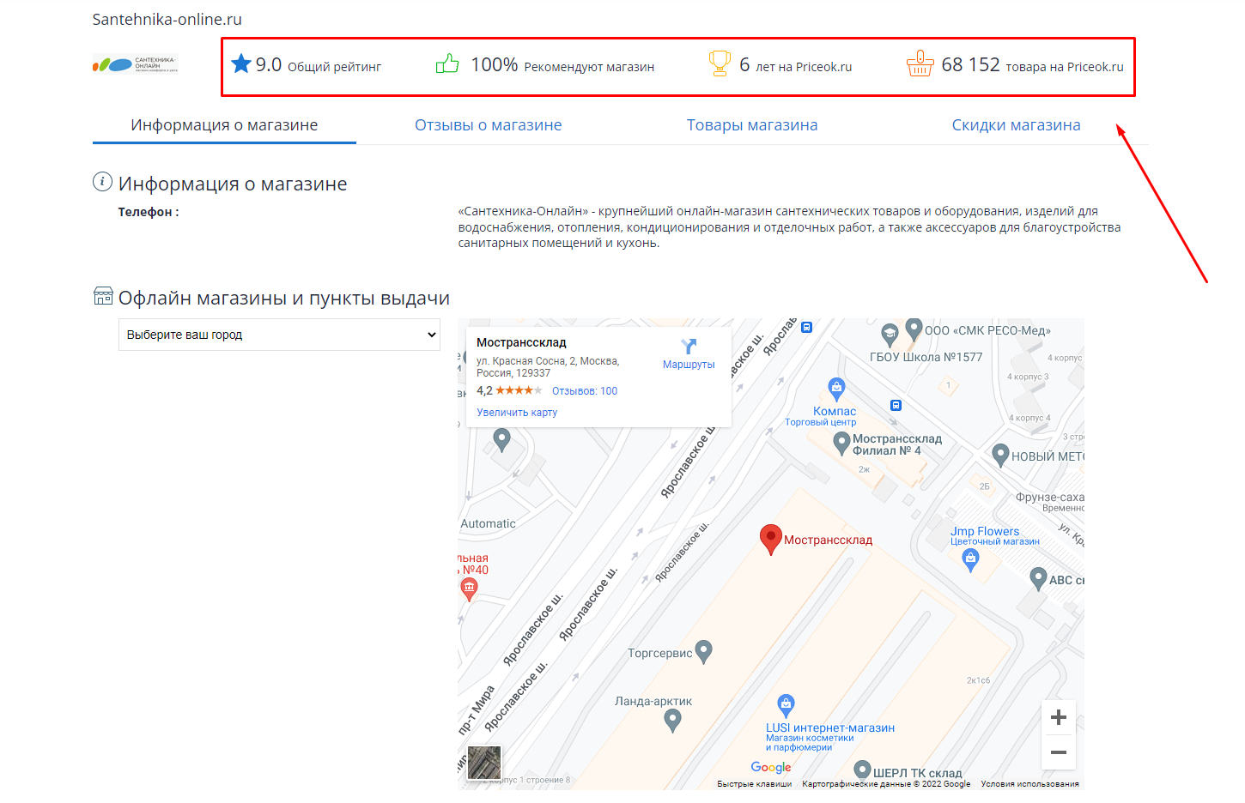The height and width of the screenshot is (803, 1245).
Task: Open the Выберите ваш город dropdown
Action: pos(279,335)
